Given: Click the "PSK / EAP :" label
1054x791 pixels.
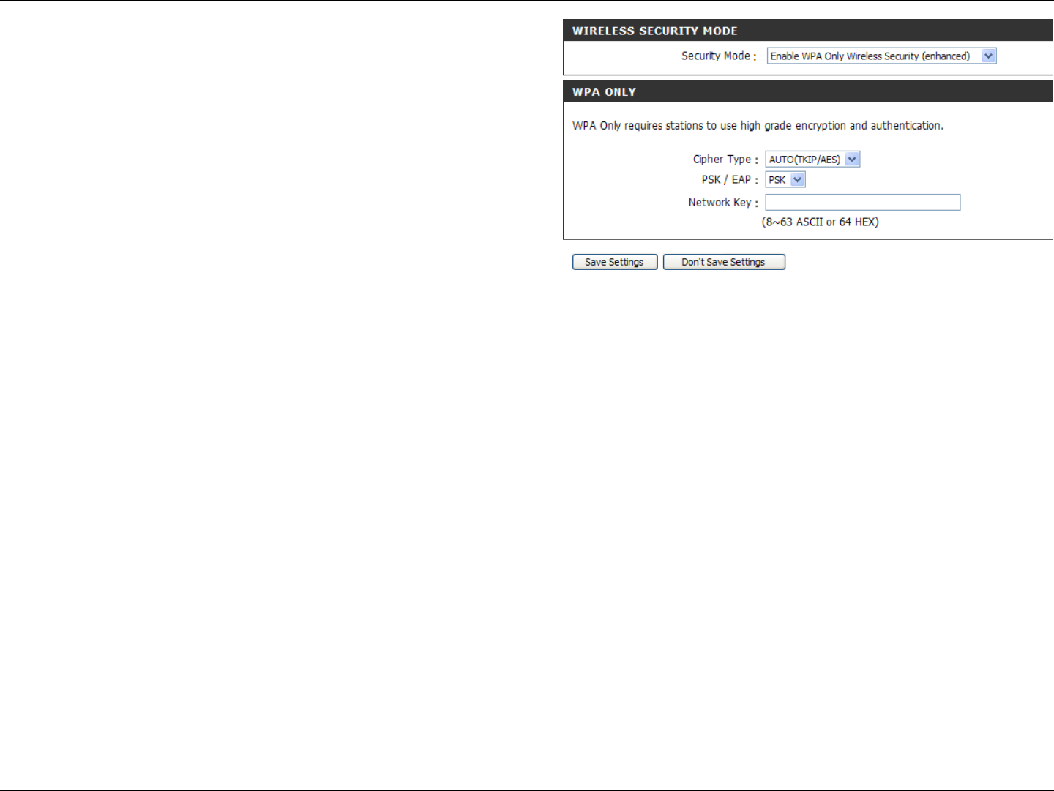Looking at the screenshot, I should [x=730, y=180].
